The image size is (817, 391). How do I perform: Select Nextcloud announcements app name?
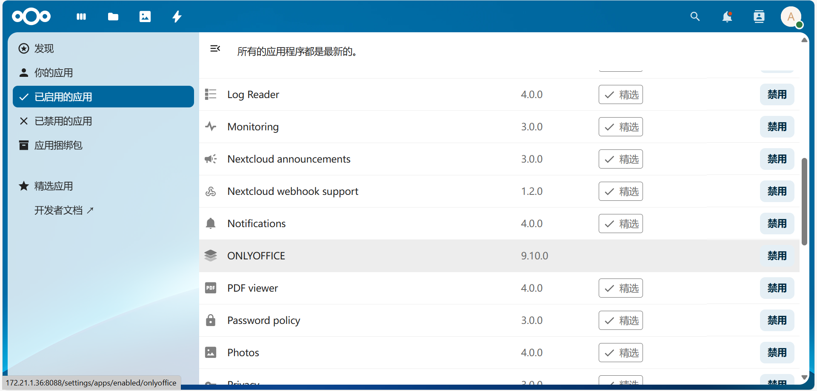tap(289, 159)
